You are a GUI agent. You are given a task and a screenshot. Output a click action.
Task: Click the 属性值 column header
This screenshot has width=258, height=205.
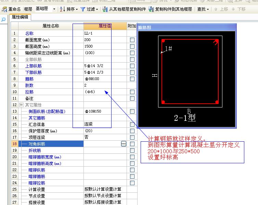click(105, 26)
